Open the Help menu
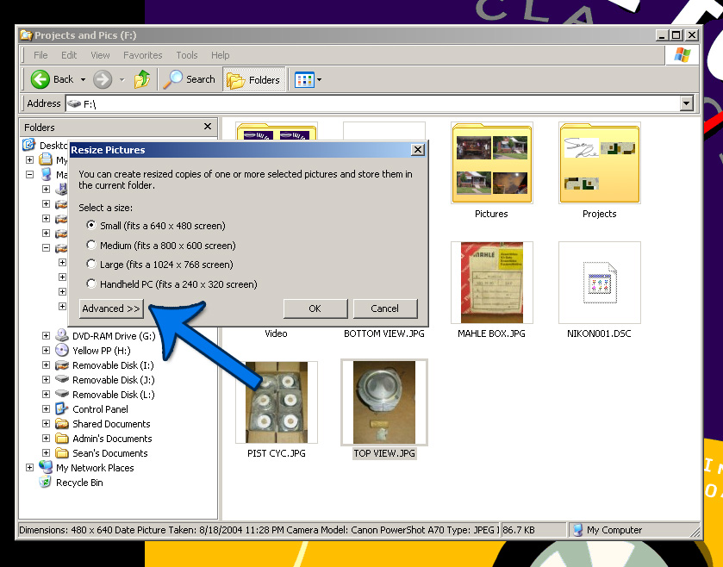 221,55
